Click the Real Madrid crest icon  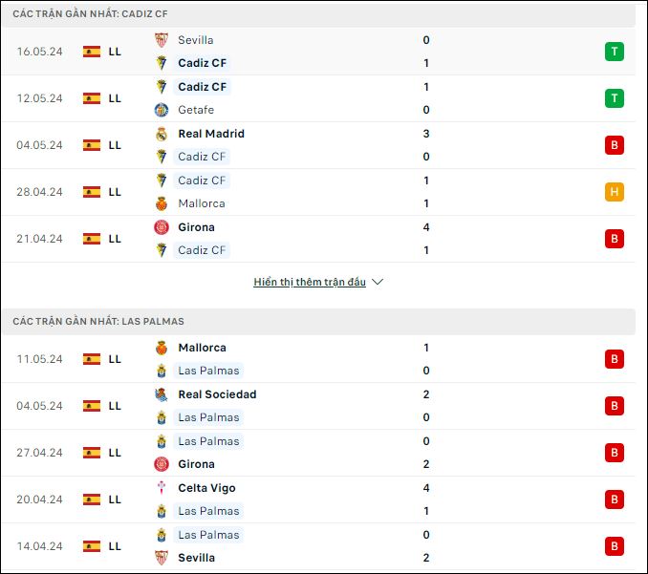pos(162,134)
